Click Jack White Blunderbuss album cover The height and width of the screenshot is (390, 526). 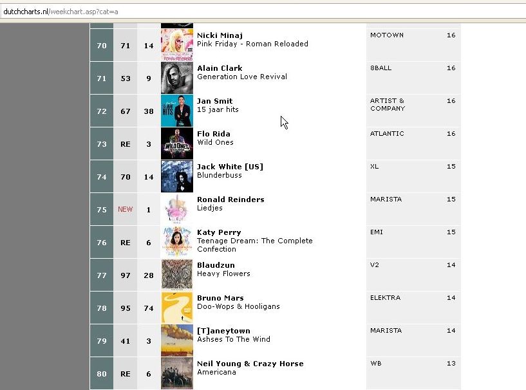(x=176, y=176)
